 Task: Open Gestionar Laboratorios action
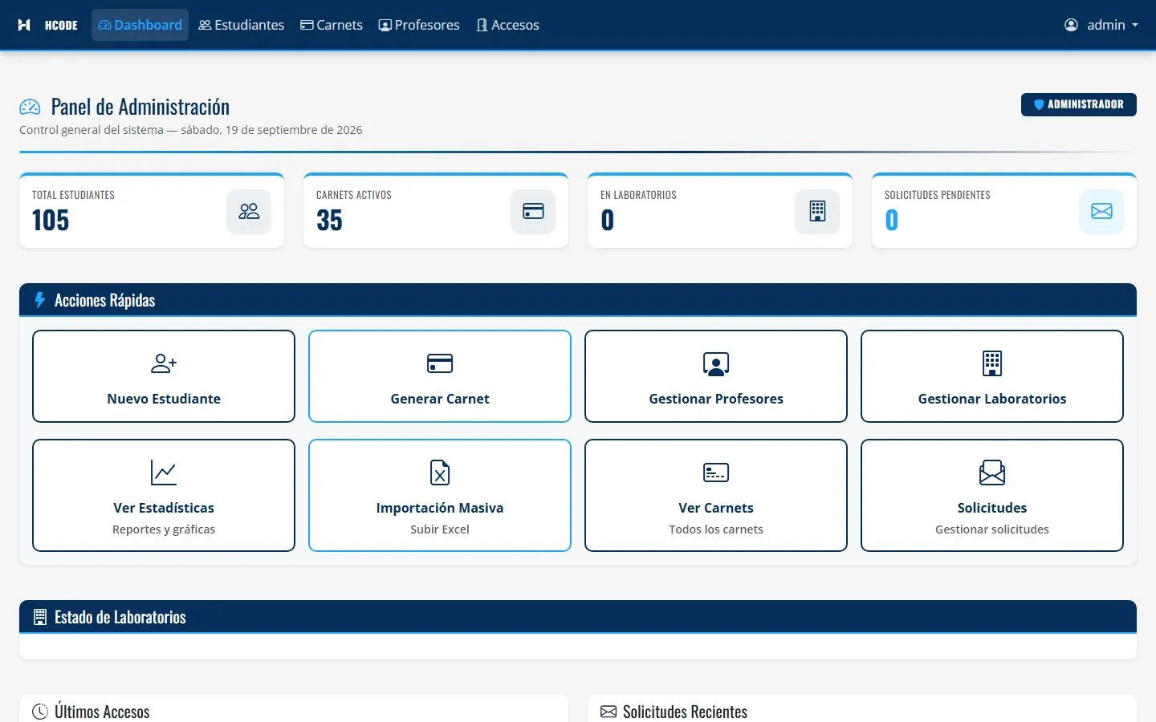tap(992, 376)
